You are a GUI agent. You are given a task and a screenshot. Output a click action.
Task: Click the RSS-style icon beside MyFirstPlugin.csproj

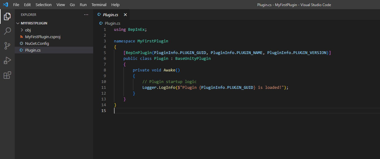pos(21,37)
